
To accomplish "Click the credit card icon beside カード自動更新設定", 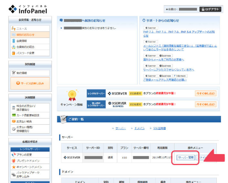I will pyautogui.click(x=14, y=115).
